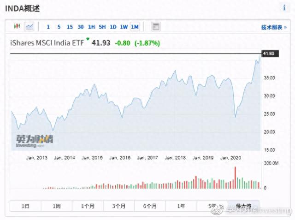
Task: Select the 5H interval
Action: 102,27
